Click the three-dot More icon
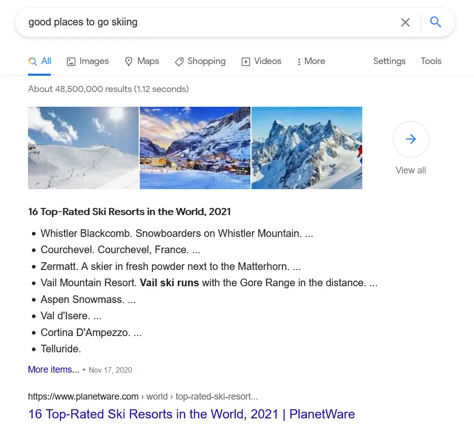This screenshot has height=425, width=474. (x=299, y=62)
